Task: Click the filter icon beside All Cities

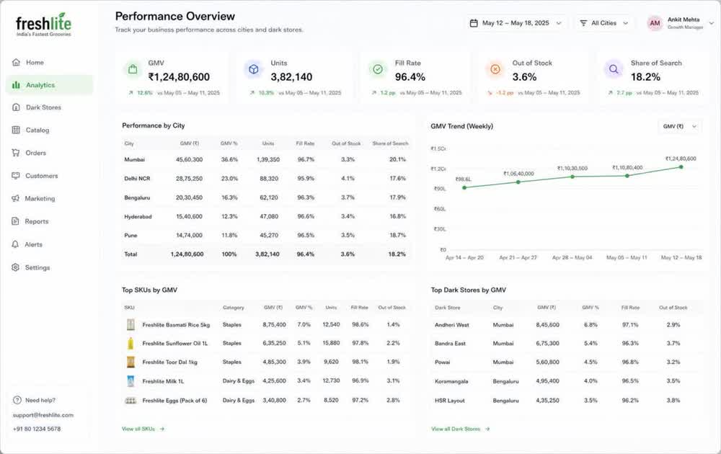Action: (x=583, y=23)
